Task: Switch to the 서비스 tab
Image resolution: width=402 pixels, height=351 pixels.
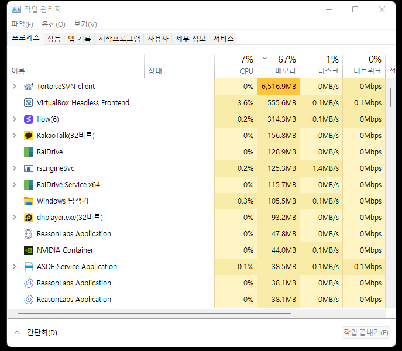Action: coord(224,39)
